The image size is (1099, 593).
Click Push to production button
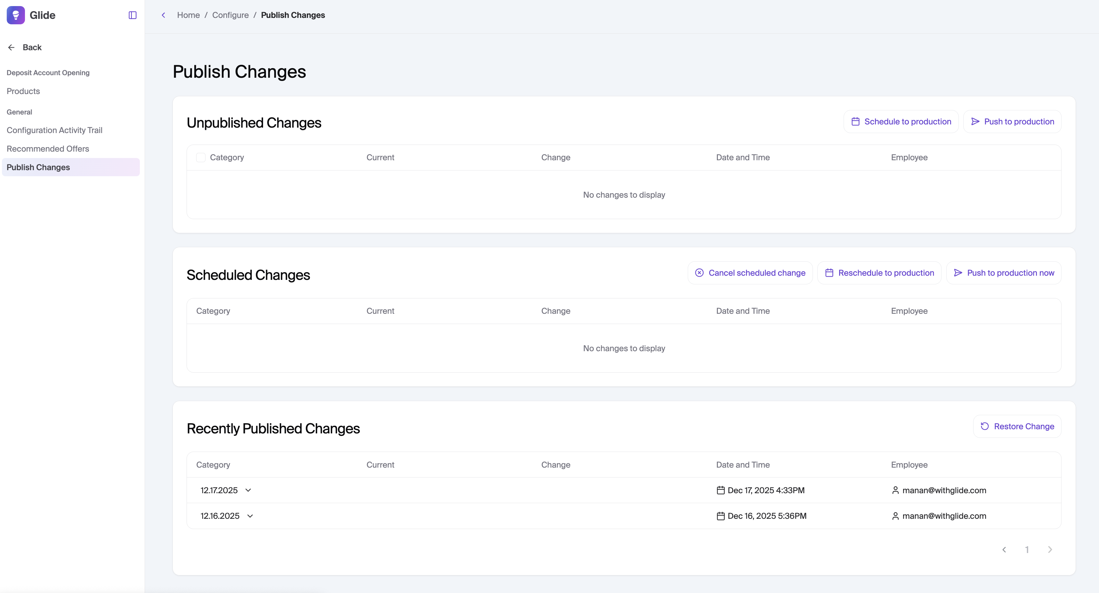click(1012, 122)
